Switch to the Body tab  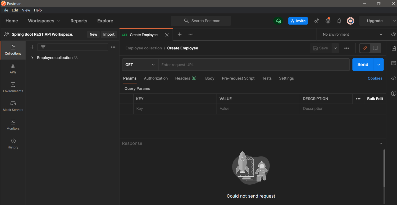click(210, 78)
